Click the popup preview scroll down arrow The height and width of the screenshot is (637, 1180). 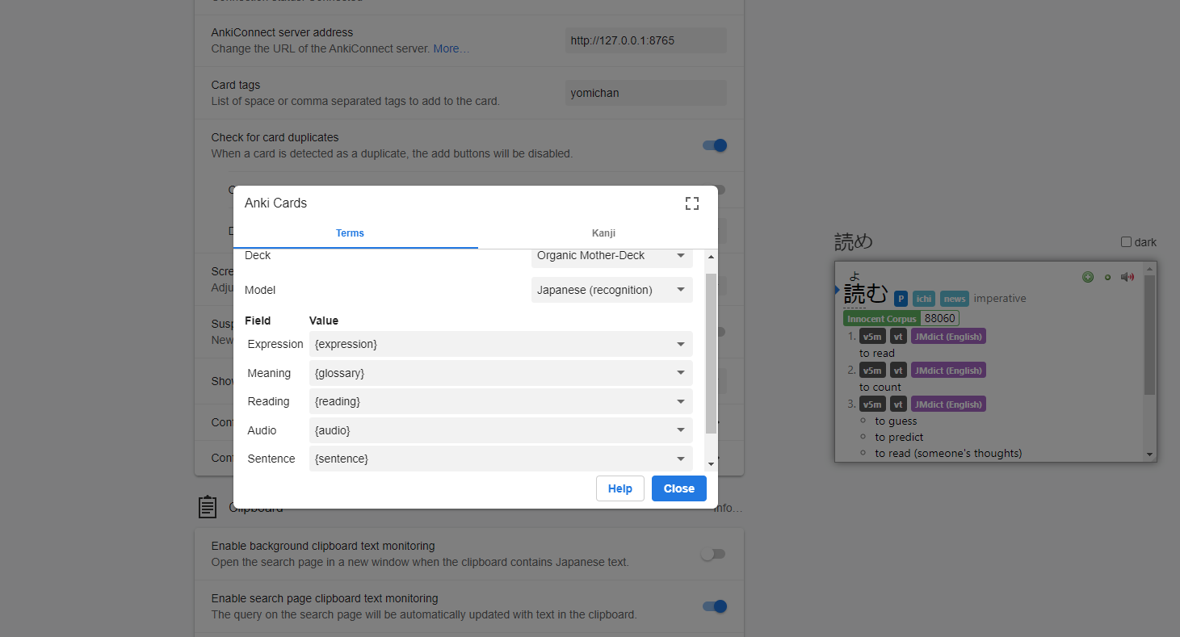1150,455
